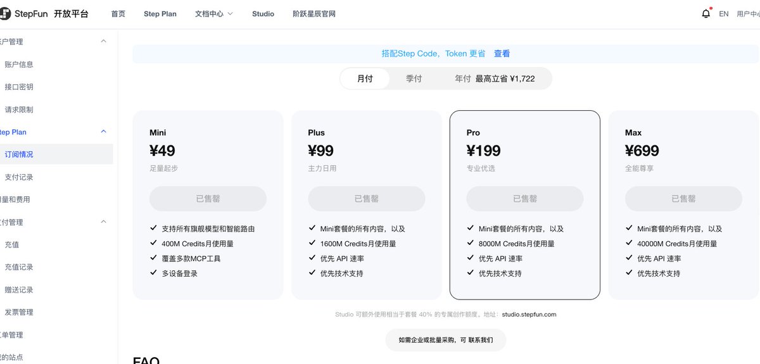The image size is (760, 364).
Task: Open the studio.stepfun.com link
Action: [x=529, y=315]
